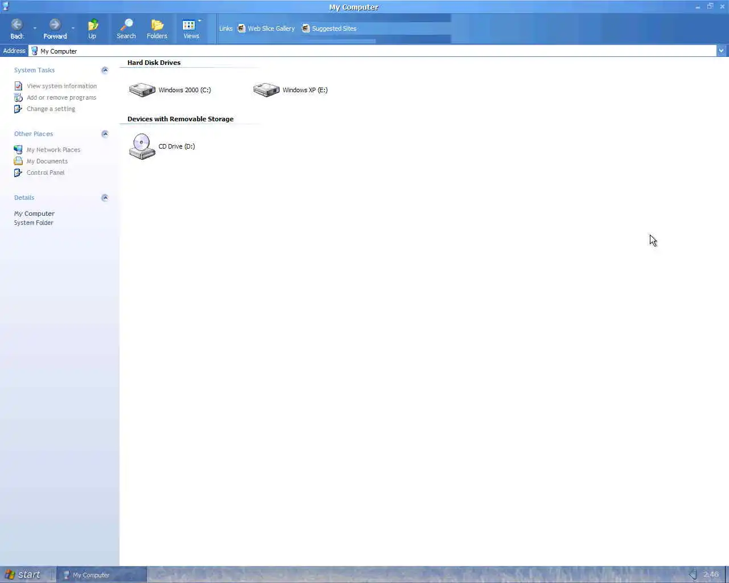Open the Suggested Sites link
The height and width of the screenshot is (583, 729).
(x=329, y=28)
